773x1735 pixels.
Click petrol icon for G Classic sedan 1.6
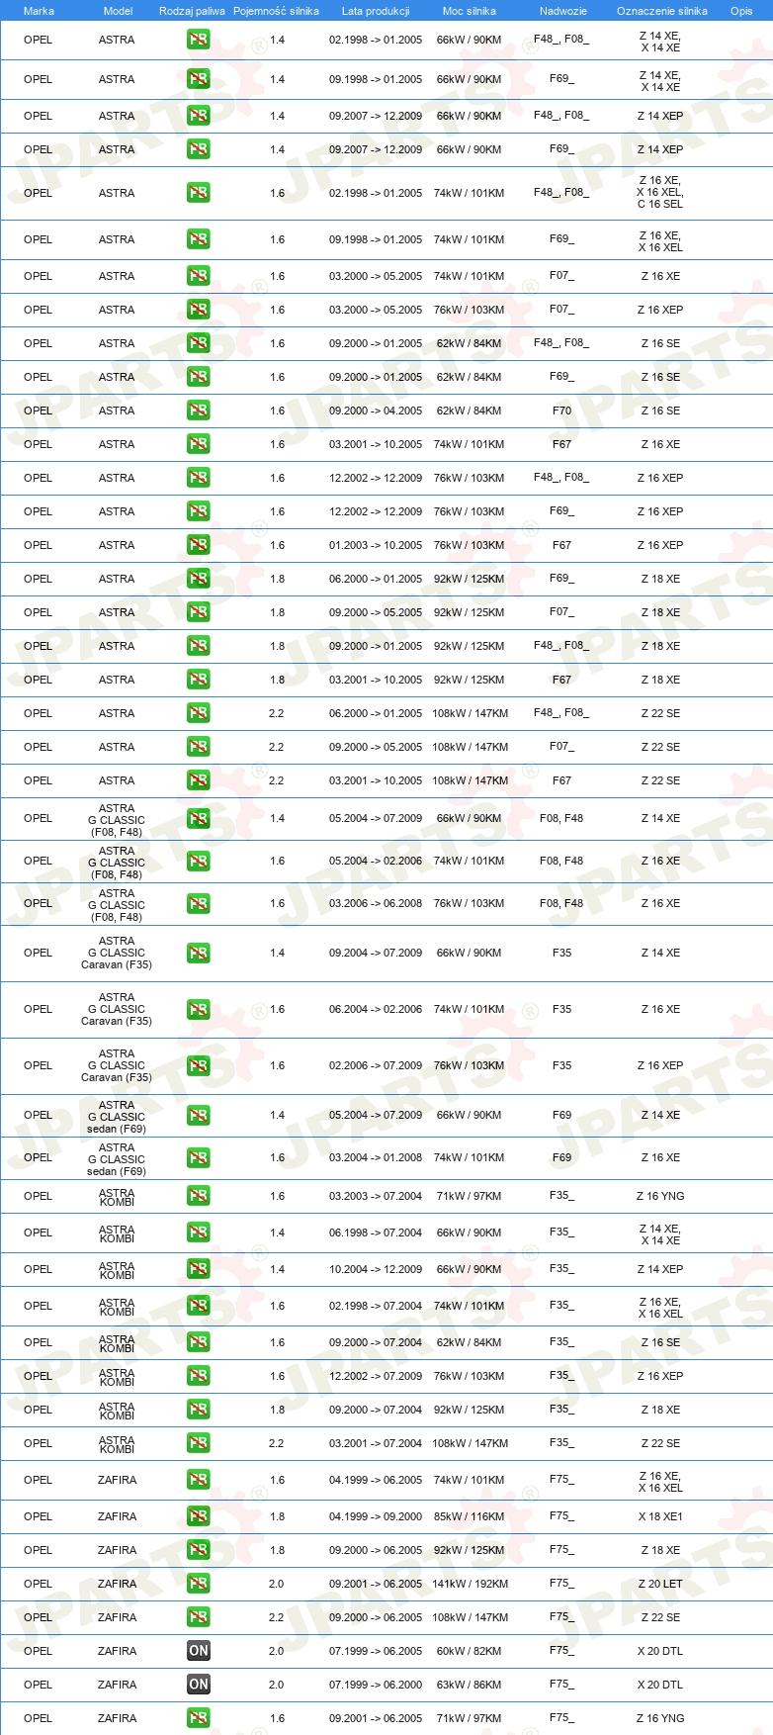[199, 1158]
